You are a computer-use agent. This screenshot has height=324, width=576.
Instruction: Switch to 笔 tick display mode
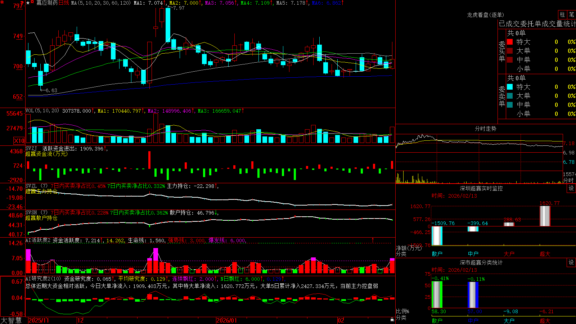tap(572, 15)
